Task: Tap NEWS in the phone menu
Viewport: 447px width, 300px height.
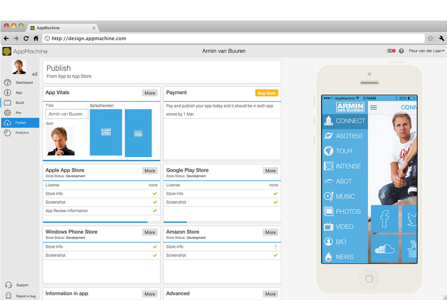Action: [x=345, y=257]
